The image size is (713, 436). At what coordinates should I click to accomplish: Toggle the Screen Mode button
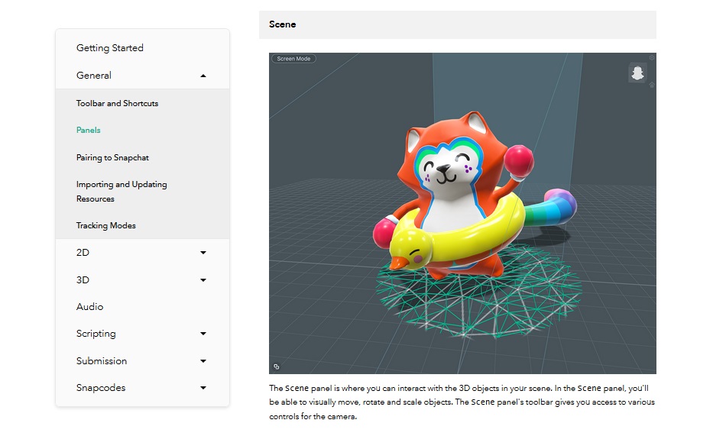point(293,59)
